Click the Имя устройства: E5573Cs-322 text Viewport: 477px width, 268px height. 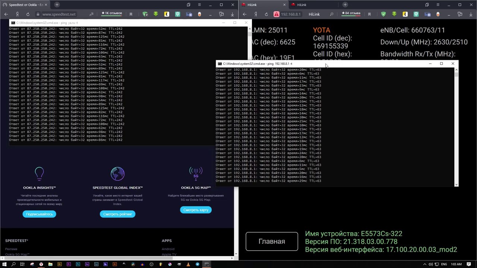pyautogui.click(x=354, y=234)
